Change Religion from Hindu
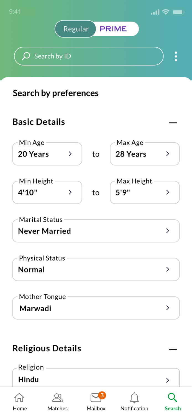This screenshot has height=417, width=192. click(96, 379)
